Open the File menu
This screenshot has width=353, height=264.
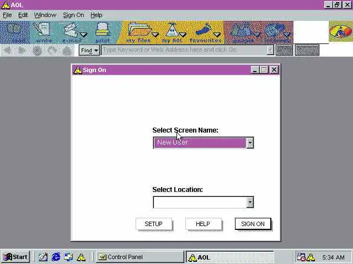[7, 15]
